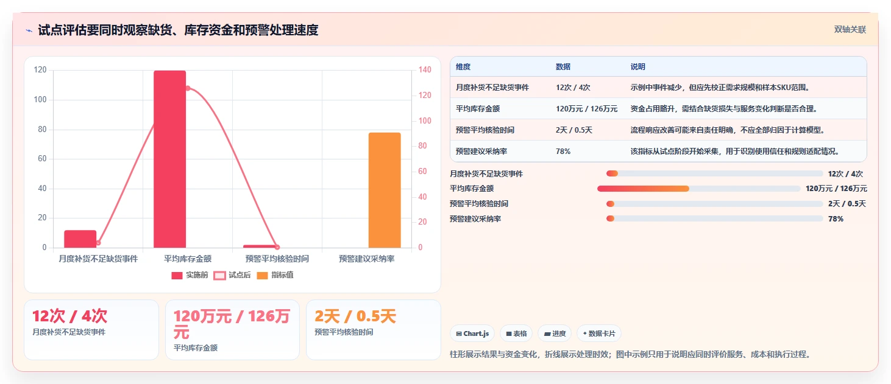
Task: Click the line point at the peak
Action: 188,88
